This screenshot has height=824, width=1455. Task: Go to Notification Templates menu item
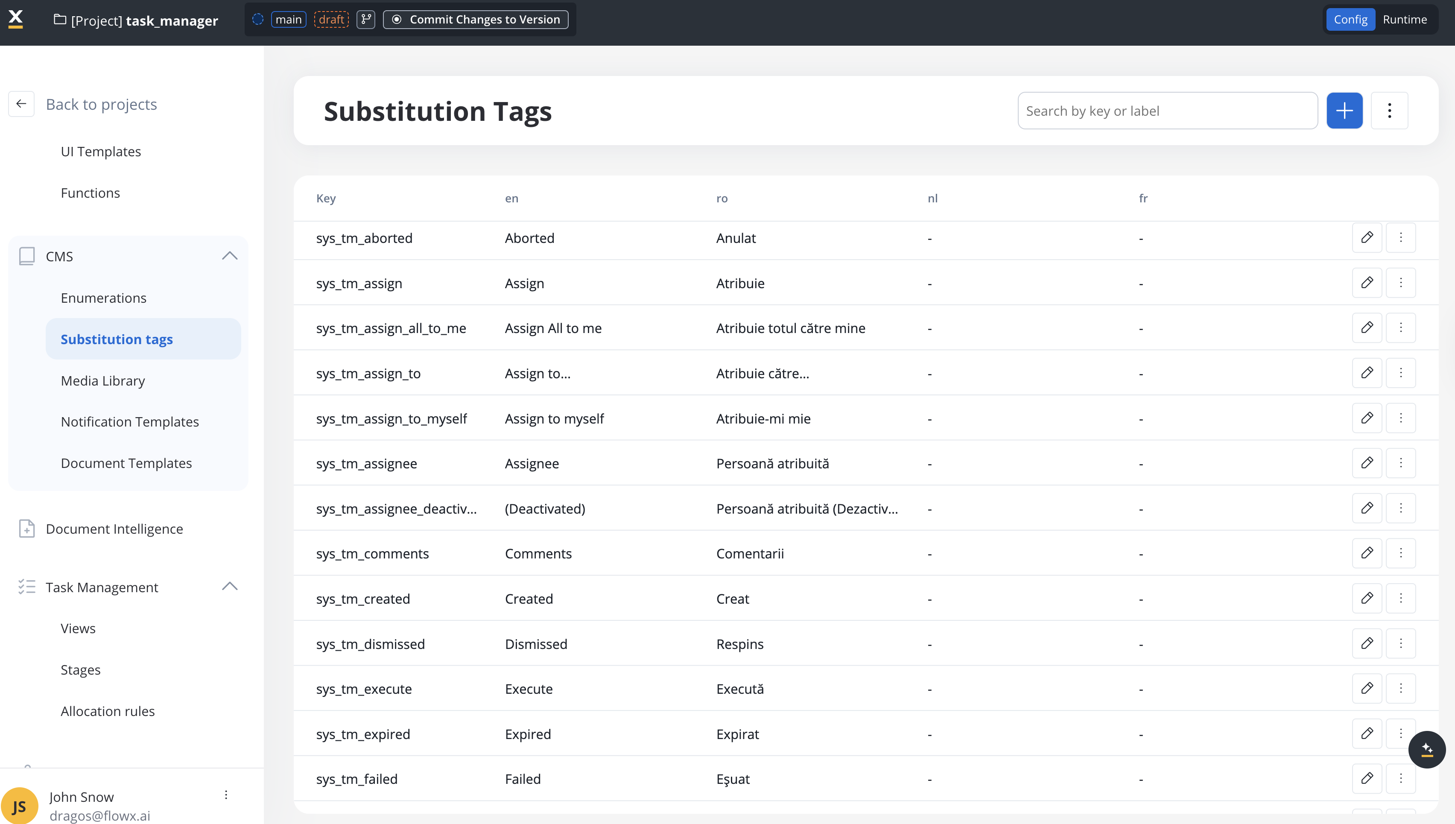[x=130, y=422]
